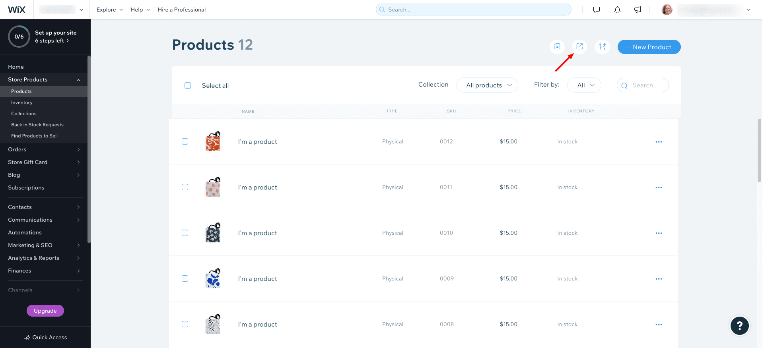
Task: Select the checkbox for product SKU 0009
Action: click(185, 278)
